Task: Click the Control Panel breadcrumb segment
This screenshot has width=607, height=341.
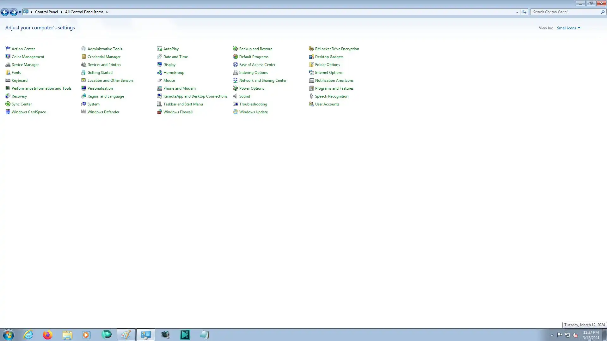Action: tap(46, 12)
